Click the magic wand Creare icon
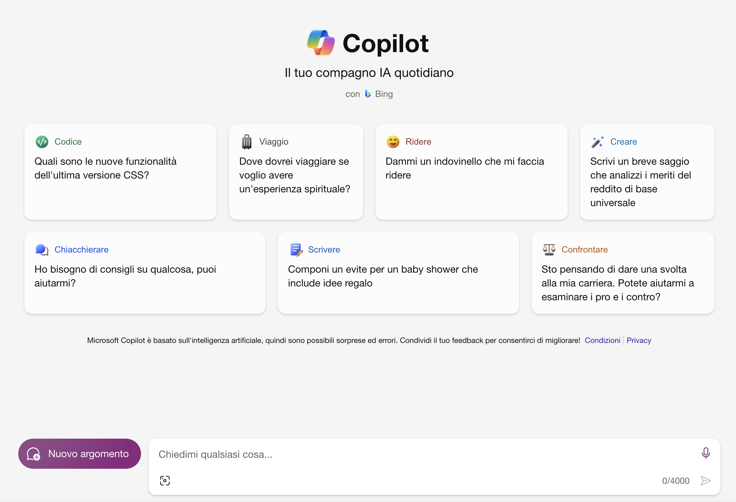This screenshot has width=736, height=502. coord(597,142)
